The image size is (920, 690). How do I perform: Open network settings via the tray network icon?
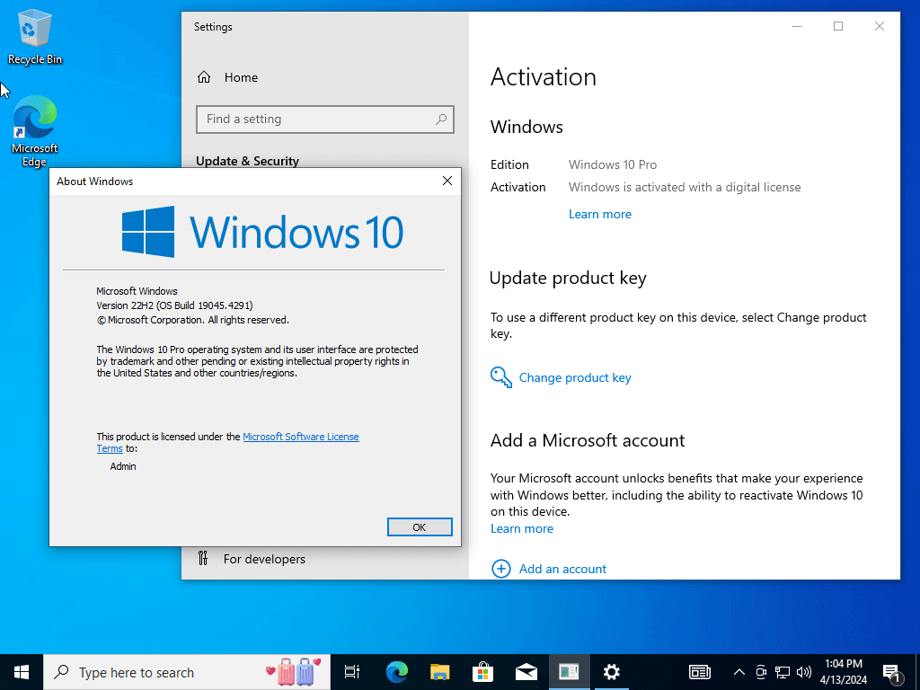[782, 671]
